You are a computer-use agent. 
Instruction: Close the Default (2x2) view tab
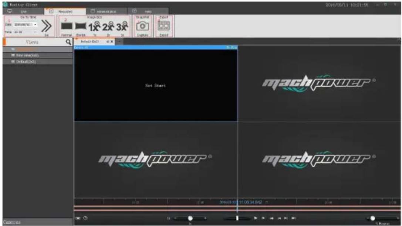(x=112, y=41)
